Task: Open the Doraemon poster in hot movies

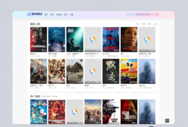Action: tap(39, 111)
